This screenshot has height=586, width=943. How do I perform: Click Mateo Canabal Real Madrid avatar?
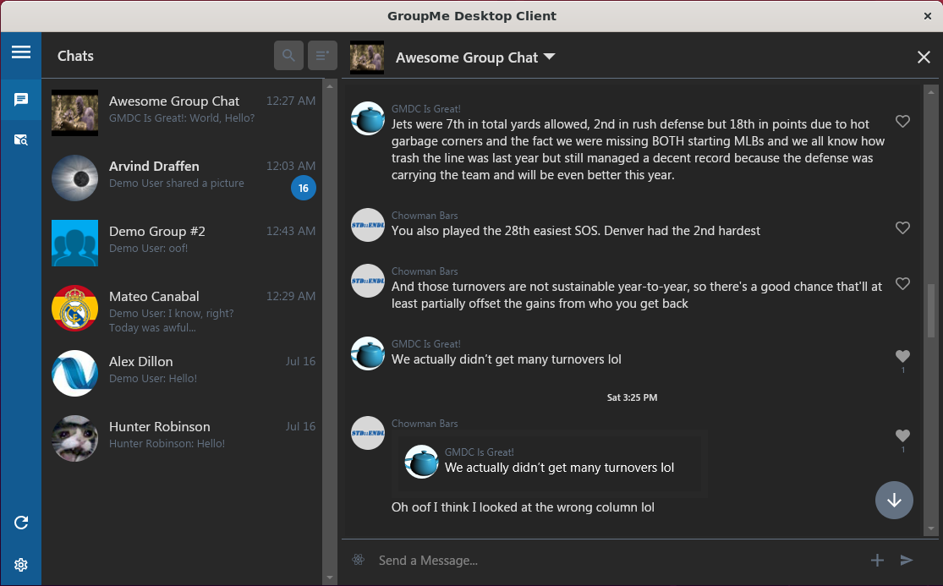click(x=74, y=309)
